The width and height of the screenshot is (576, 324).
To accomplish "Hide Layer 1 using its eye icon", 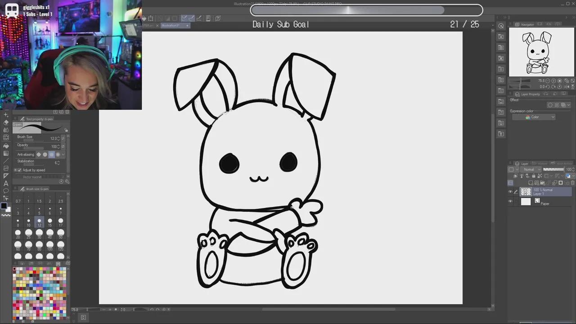I will pyautogui.click(x=510, y=192).
